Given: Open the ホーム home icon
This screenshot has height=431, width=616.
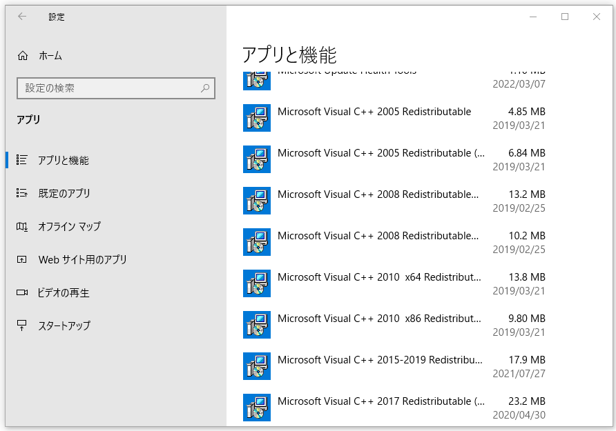Looking at the screenshot, I should point(23,56).
